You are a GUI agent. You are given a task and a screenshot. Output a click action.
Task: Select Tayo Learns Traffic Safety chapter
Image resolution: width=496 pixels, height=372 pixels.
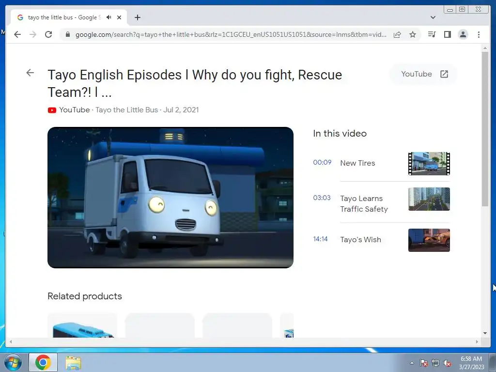pos(364,204)
